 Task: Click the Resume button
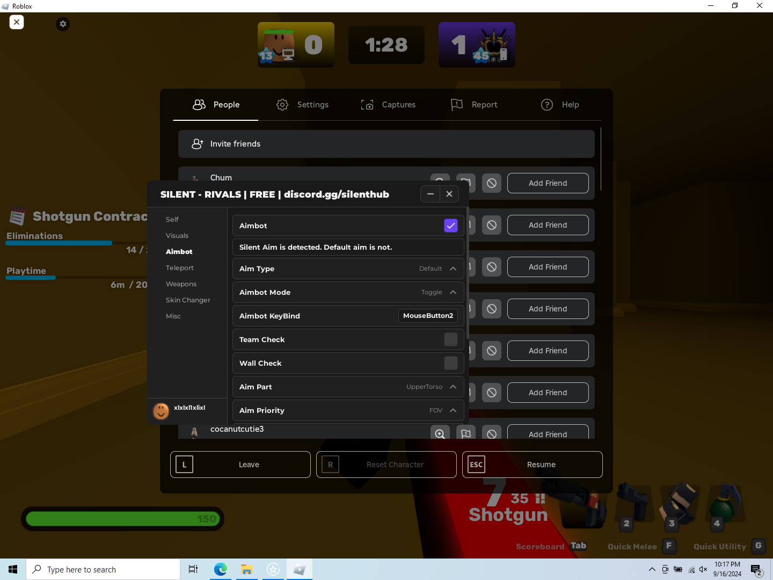click(x=533, y=465)
